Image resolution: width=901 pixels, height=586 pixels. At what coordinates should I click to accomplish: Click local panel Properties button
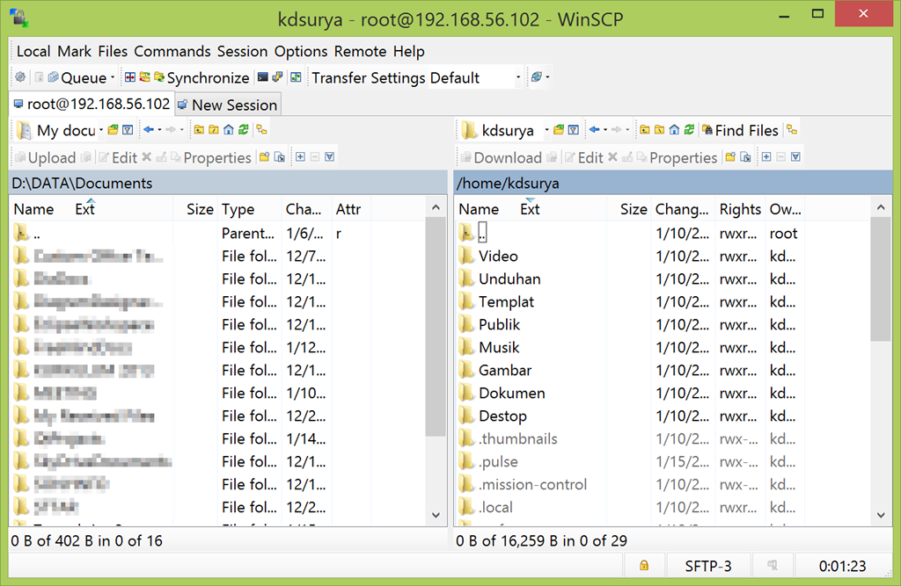[210, 157]
